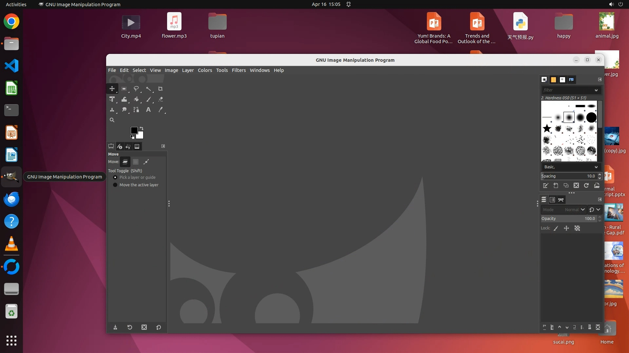Expand the 'Basic,' brush preset dropdown
Image resolution: width=629 pixels, height=353 pixels.
(596, 167)
